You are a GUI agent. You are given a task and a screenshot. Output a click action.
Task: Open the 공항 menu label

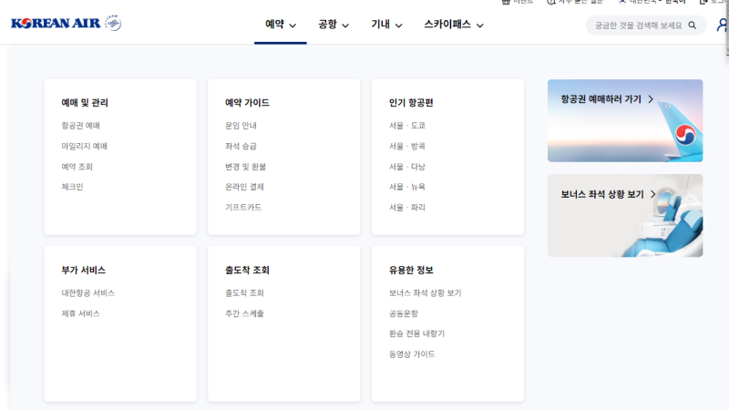click(x=327, y=25)
